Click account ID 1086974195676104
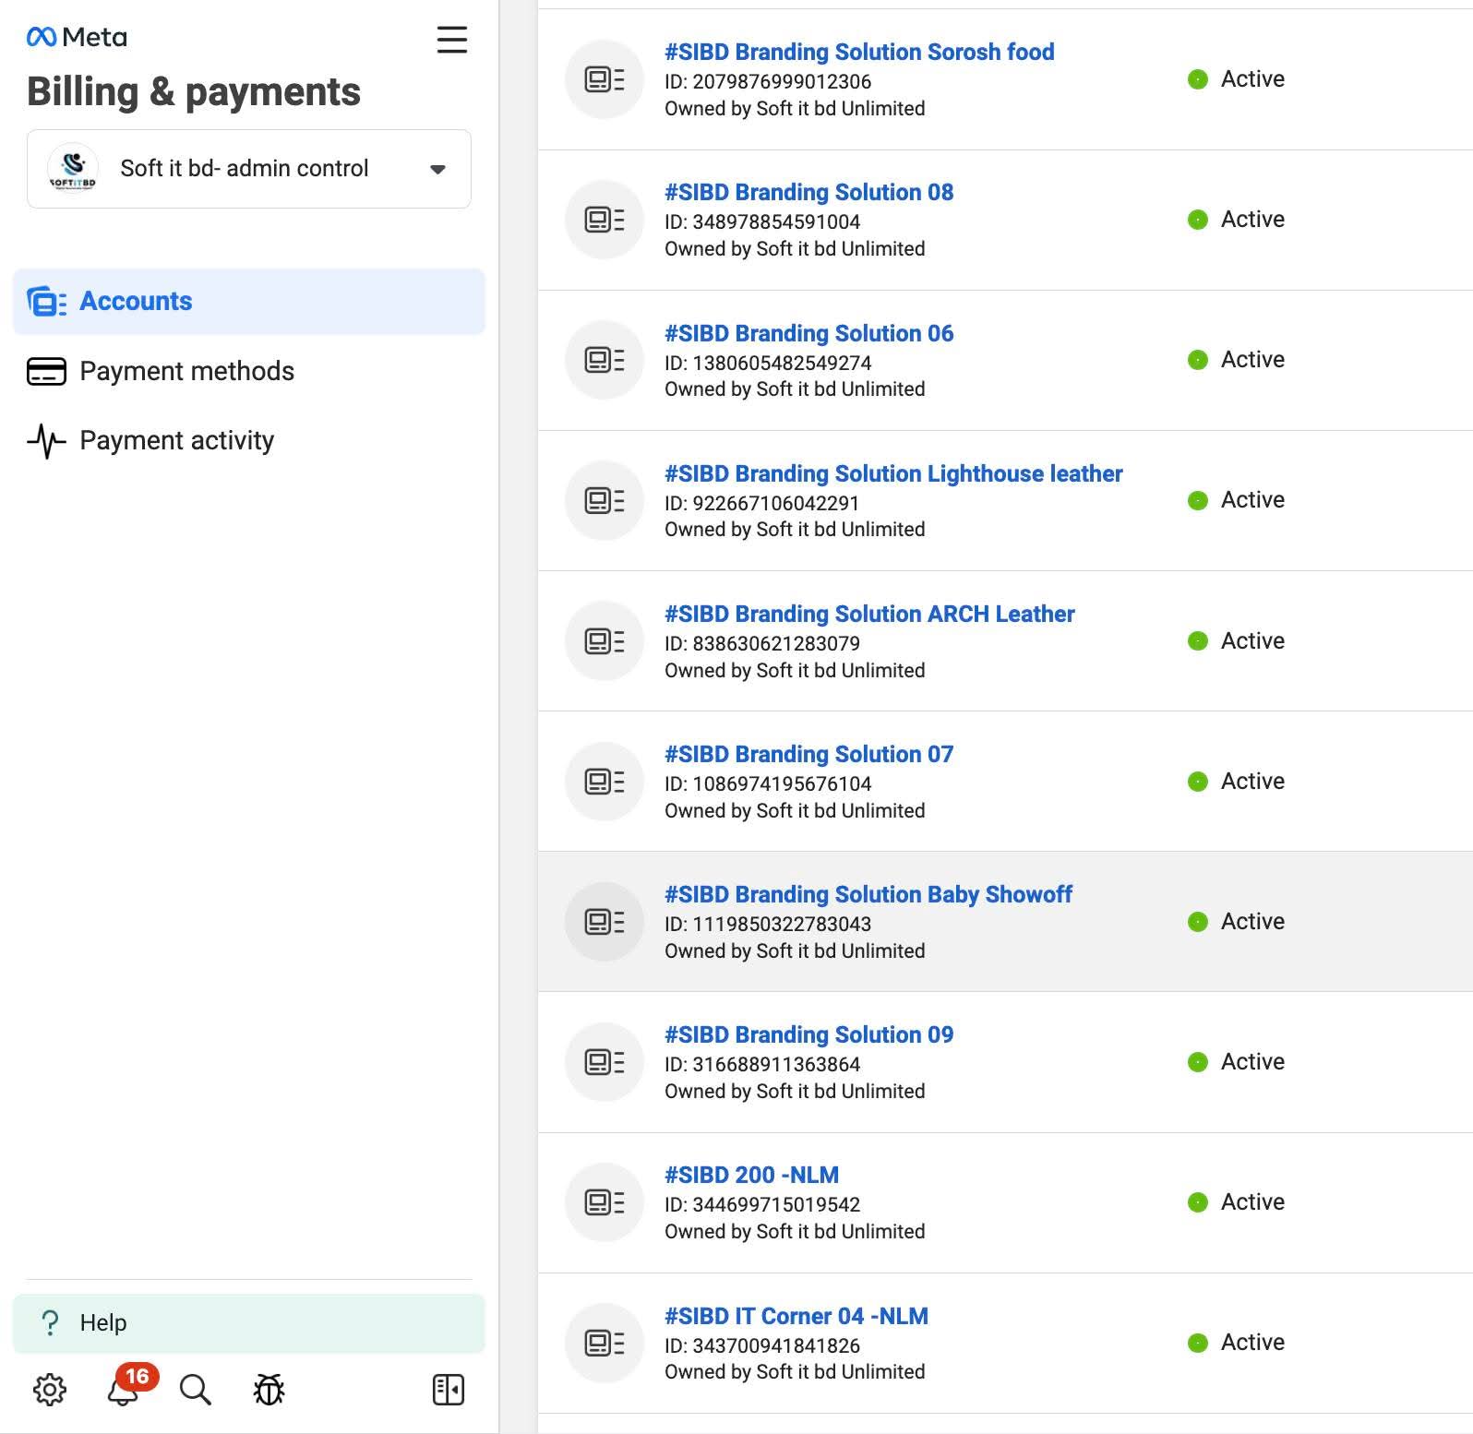Image resolution: width=1473 pixels, height=1434 pixels. click(768, 783)
